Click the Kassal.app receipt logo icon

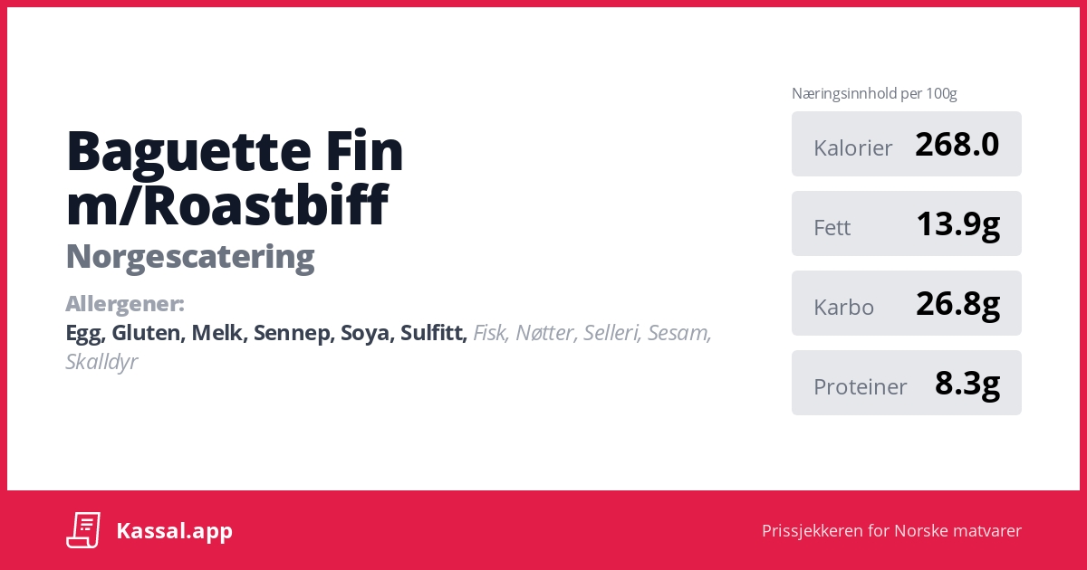point(83,530)
